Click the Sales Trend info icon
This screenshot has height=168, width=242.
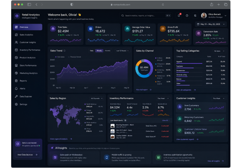(64, 51)
